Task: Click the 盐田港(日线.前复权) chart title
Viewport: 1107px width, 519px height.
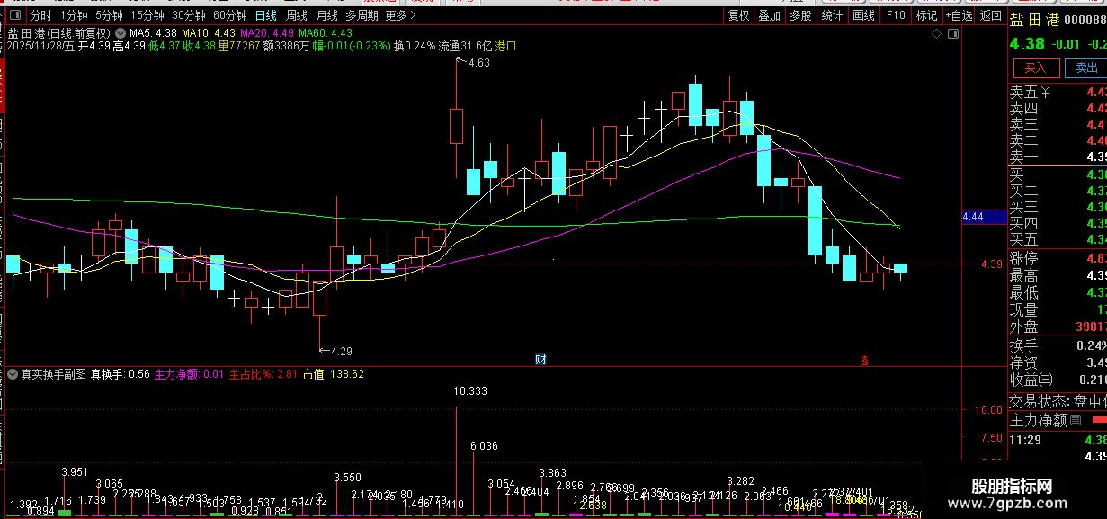Action: [58, 32]
